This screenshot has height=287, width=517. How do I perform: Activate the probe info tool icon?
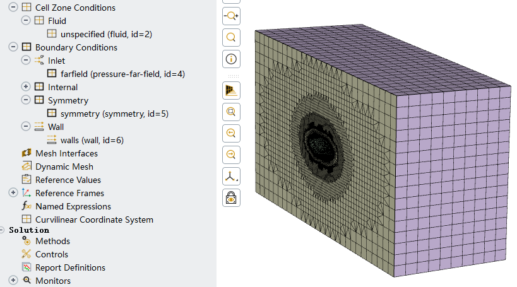pyautogui.click(x=231, y=59)
